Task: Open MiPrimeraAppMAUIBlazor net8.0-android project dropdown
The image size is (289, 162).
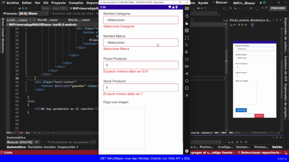Action: [43, 25]
